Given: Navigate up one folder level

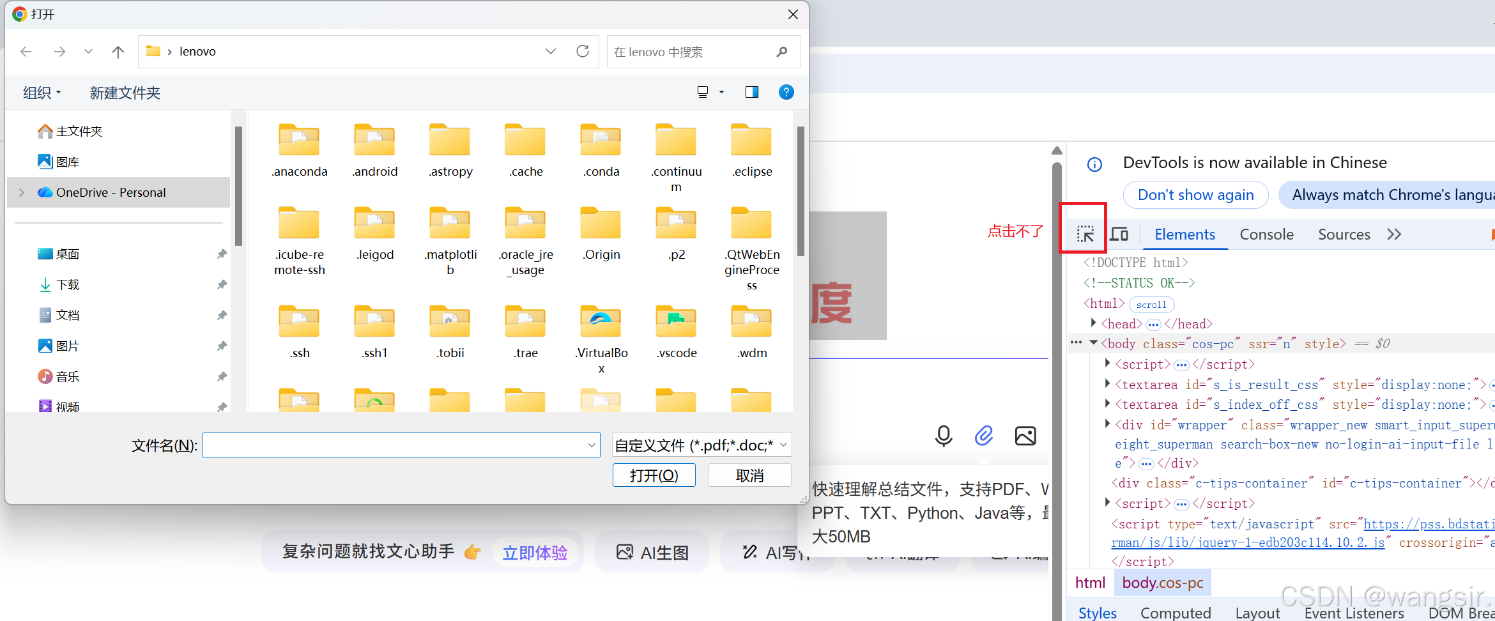Looking at the screenshot, I should 118,52.
